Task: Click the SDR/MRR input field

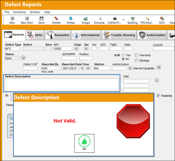Action: click(x=69, y=58)
